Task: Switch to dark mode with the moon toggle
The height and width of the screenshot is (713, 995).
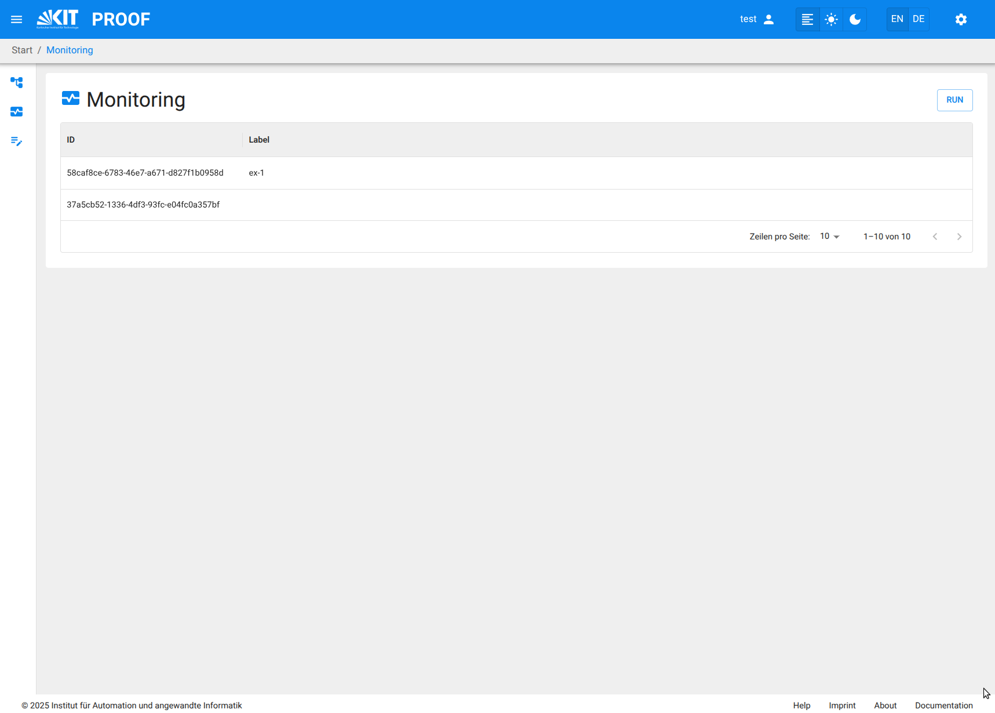Action: click(854, 19)
